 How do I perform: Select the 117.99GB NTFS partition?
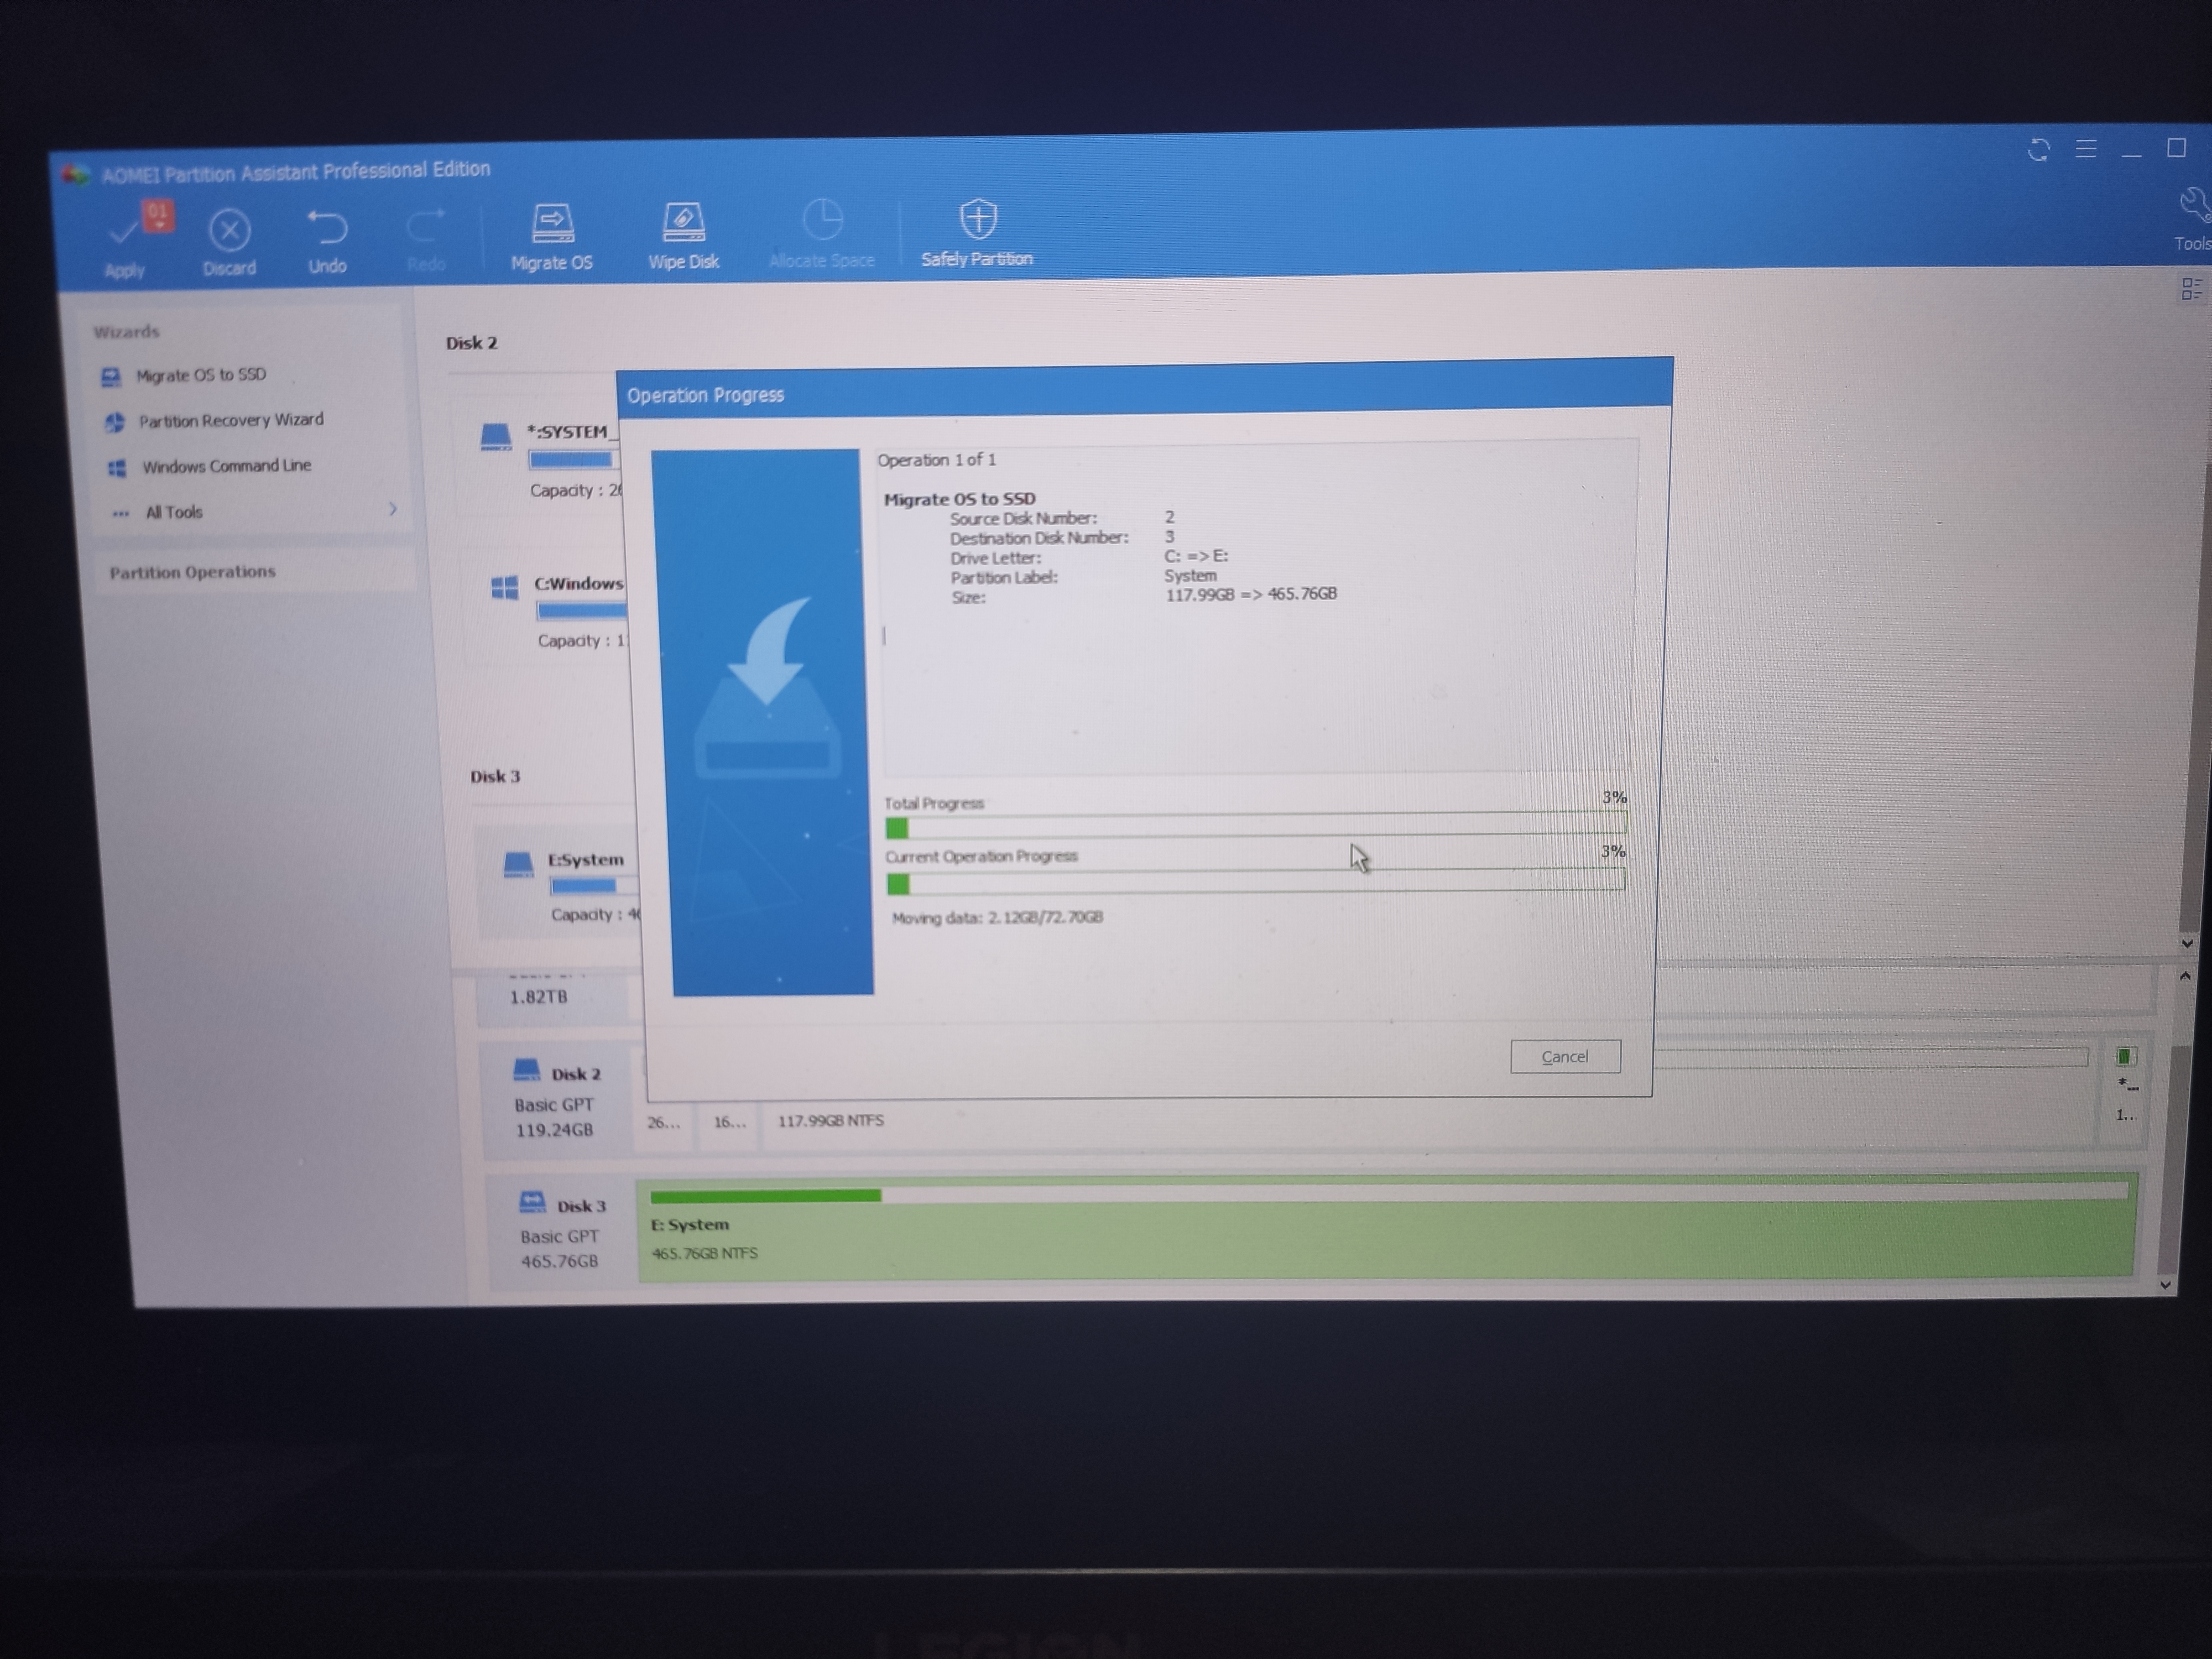click(x=830, y=1121)
